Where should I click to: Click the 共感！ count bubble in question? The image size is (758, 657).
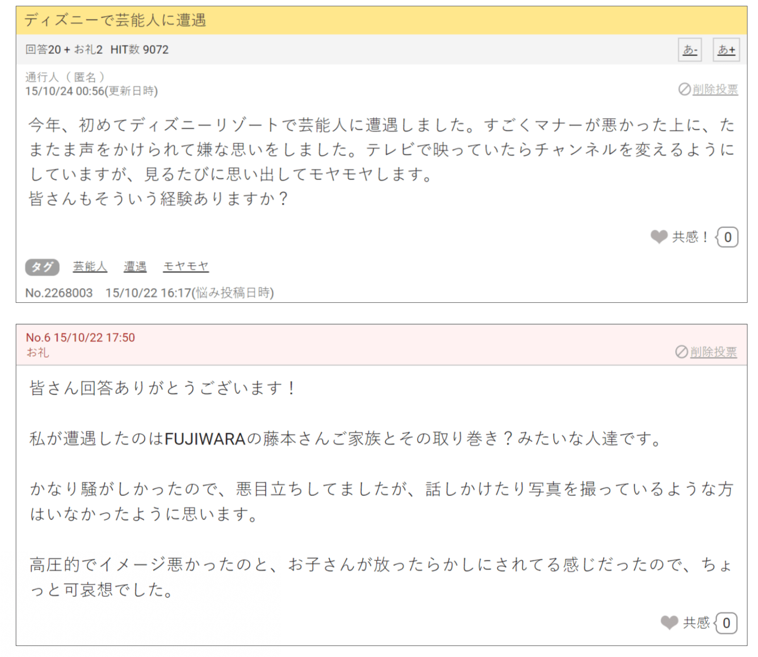[x=727, y=237]
